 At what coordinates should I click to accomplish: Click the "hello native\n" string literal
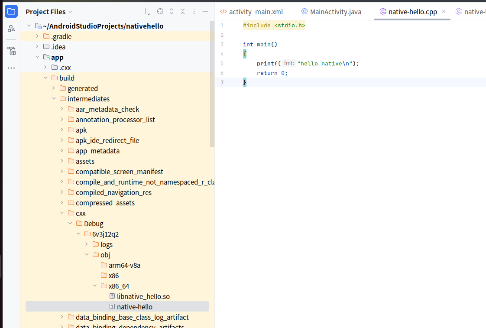coord(325,64)
